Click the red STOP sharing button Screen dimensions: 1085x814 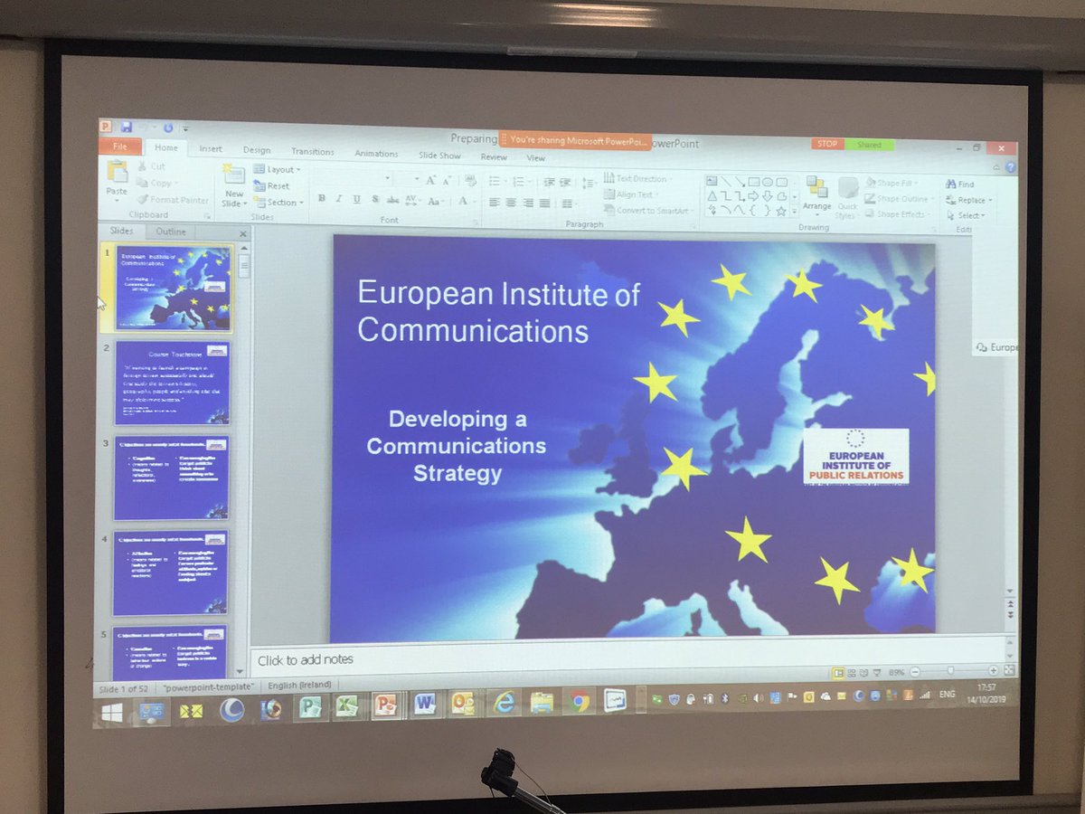(x=827, y=144)
